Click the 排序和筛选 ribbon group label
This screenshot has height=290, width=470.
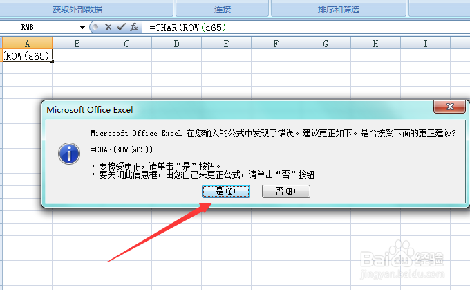339,9
